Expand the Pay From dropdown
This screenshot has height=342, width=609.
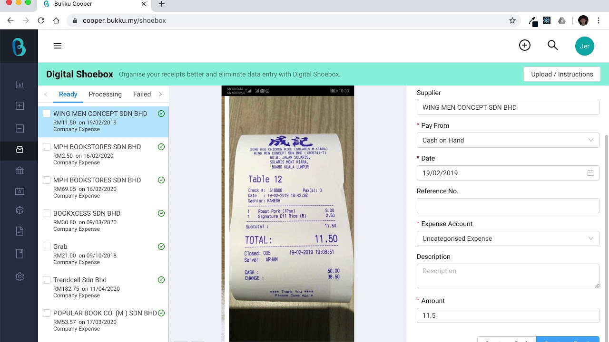point(508,140)
